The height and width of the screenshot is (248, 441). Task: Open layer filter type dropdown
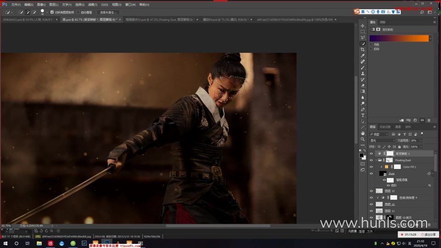point(379,134)
